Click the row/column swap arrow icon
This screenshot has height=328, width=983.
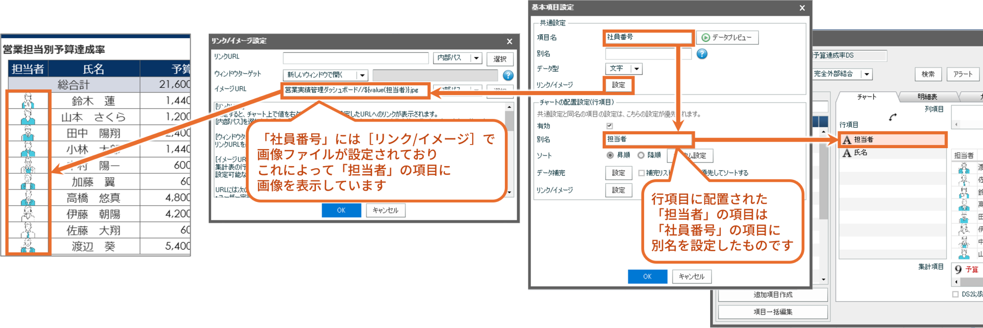pyautogui.click(x=893, y=117)
